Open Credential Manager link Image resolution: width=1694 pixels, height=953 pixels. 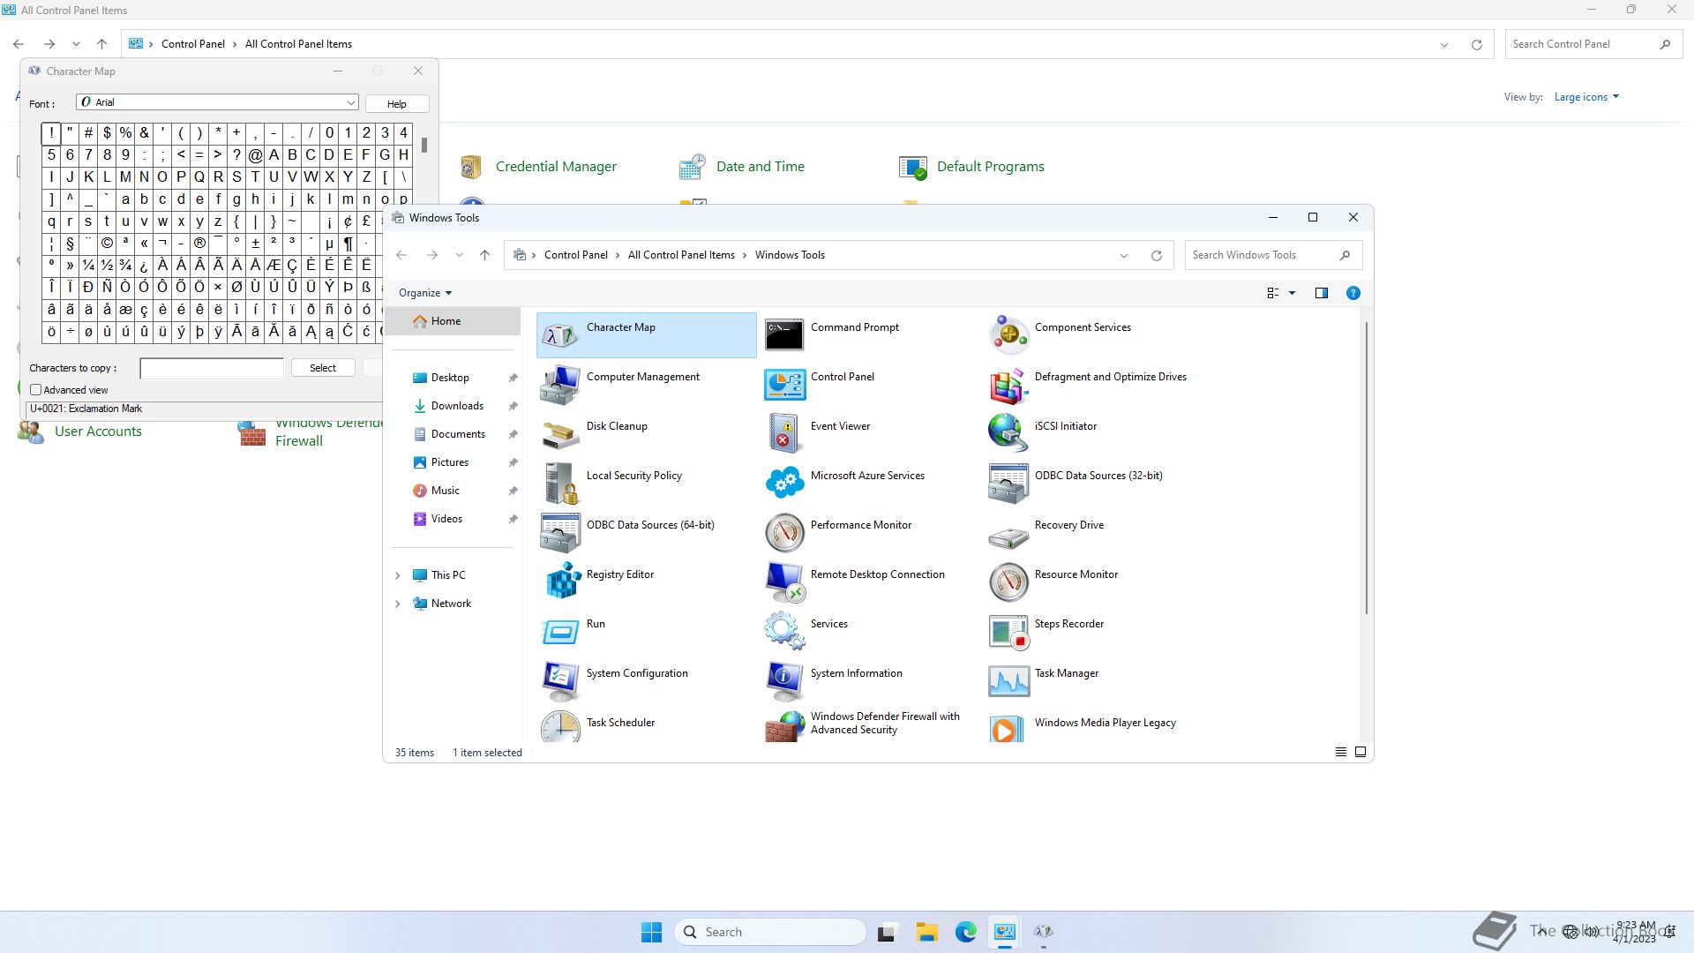[556, 167]
